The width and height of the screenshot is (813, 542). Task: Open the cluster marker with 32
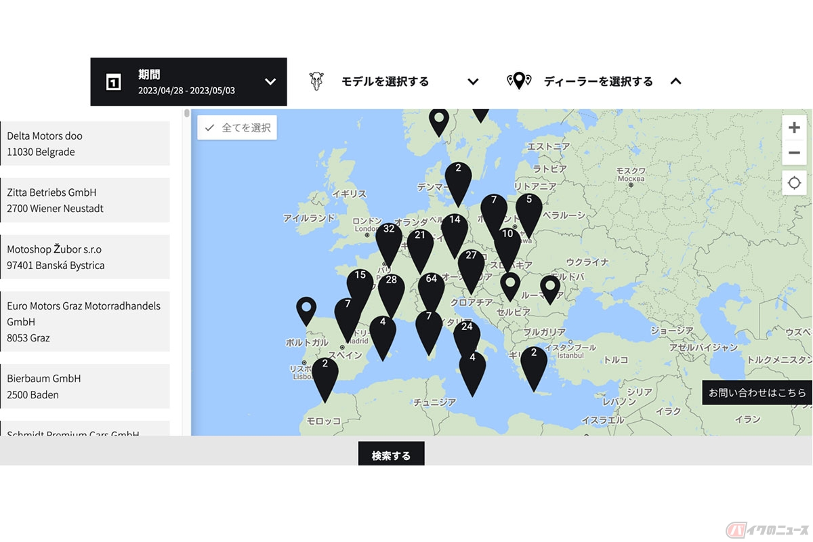389,244
